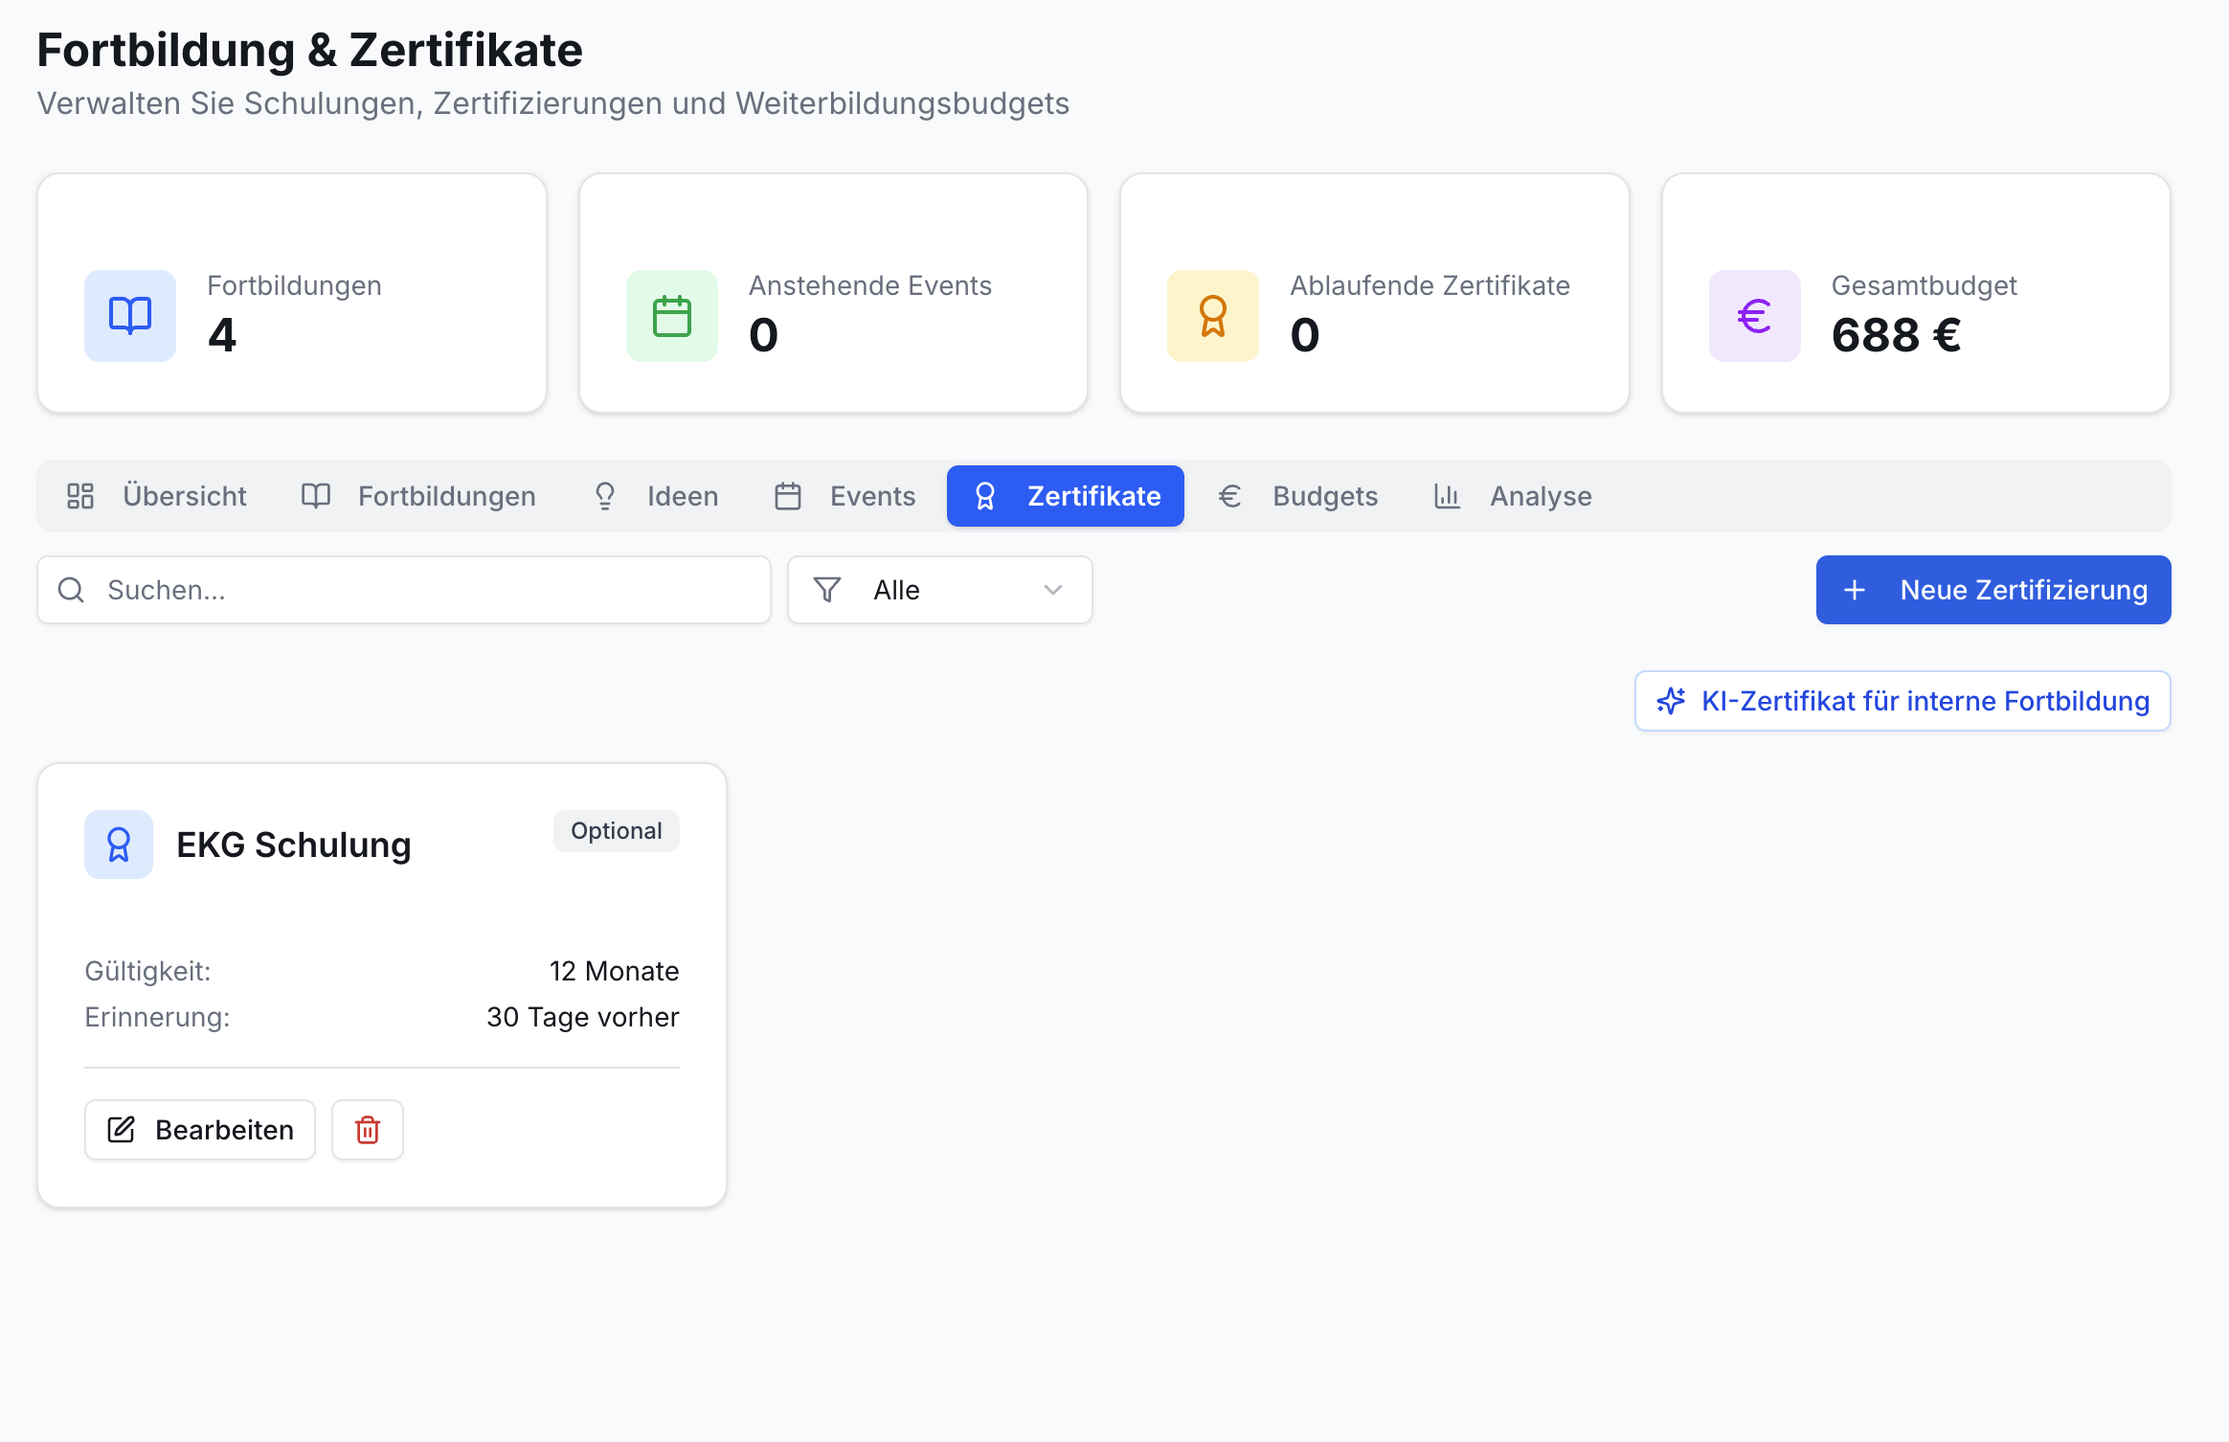Screen dimensions: 2229x1442
Task: Click the magnifier icon in the search field
Action: 72,590
